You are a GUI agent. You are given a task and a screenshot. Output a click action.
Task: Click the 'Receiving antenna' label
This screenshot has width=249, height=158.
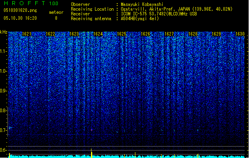pos(91,19)
